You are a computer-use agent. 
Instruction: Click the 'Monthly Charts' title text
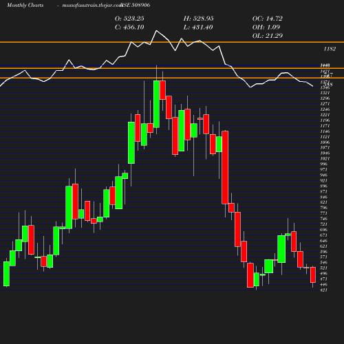coord(25,5)
